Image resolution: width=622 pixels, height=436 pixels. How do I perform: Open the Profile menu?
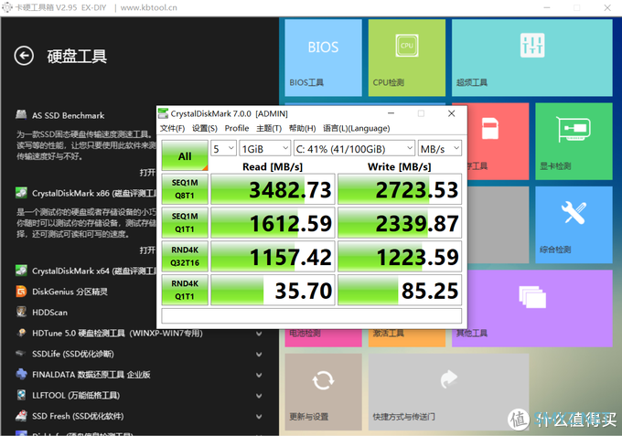237,128
